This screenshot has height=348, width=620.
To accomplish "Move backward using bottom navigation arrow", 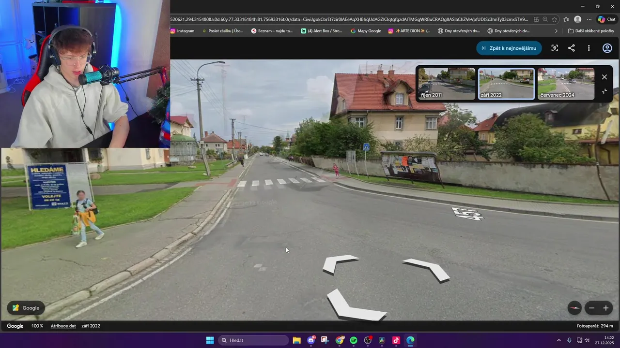I will tap(355, 305).
